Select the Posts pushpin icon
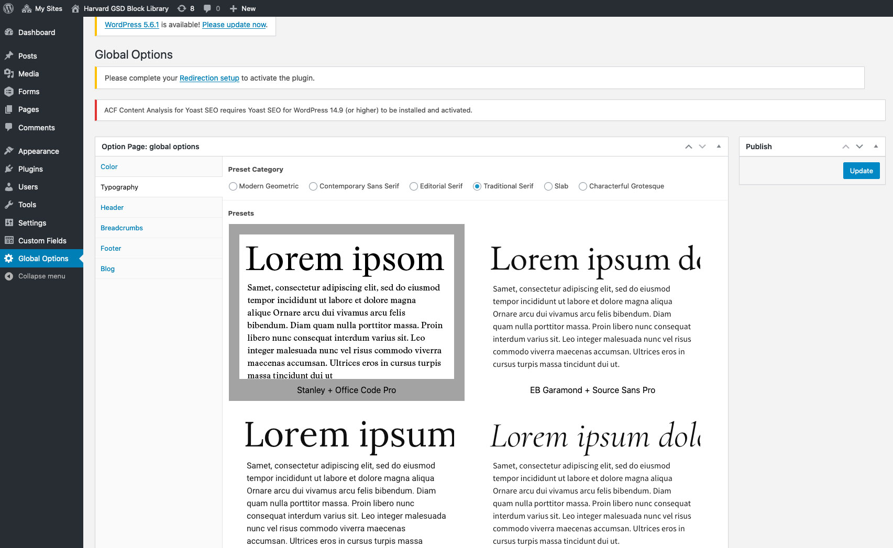Screen dimensions: 893x548 pyautogui.click(x=9, y=55)
